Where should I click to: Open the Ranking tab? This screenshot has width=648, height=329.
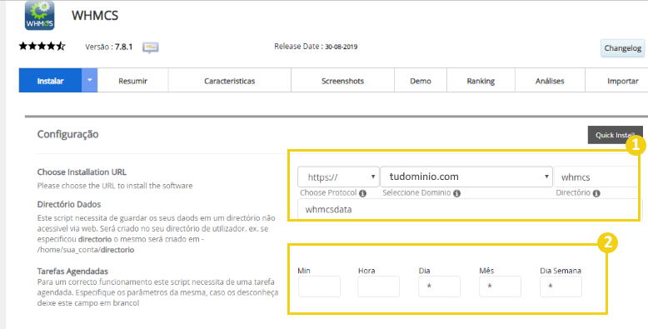481,81
